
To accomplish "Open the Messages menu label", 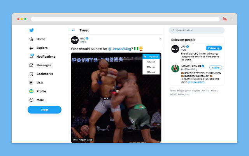I will click(x=44, y=65).
